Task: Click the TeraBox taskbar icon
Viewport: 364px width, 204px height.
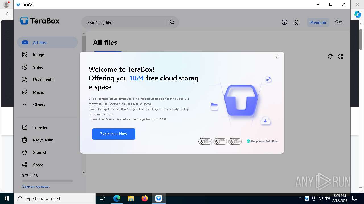Action: point(159,198)
